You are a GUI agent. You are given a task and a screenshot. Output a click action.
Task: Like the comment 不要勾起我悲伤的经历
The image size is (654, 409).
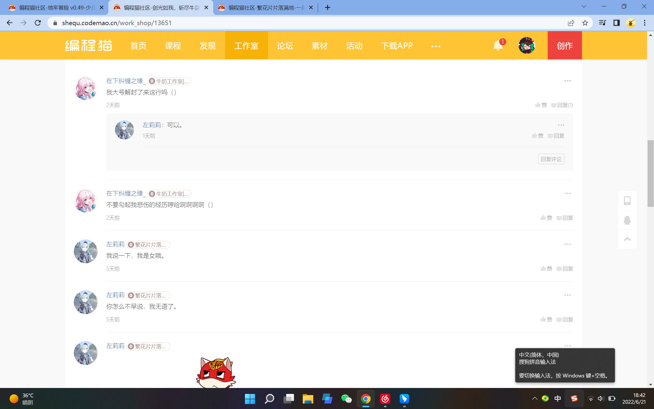pyautogui.click(x=546, y=218)
